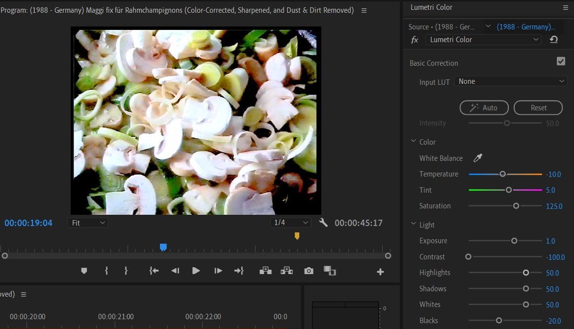Click the Basic Correction heading
This screenshot has height=329, width=574.
434,63
